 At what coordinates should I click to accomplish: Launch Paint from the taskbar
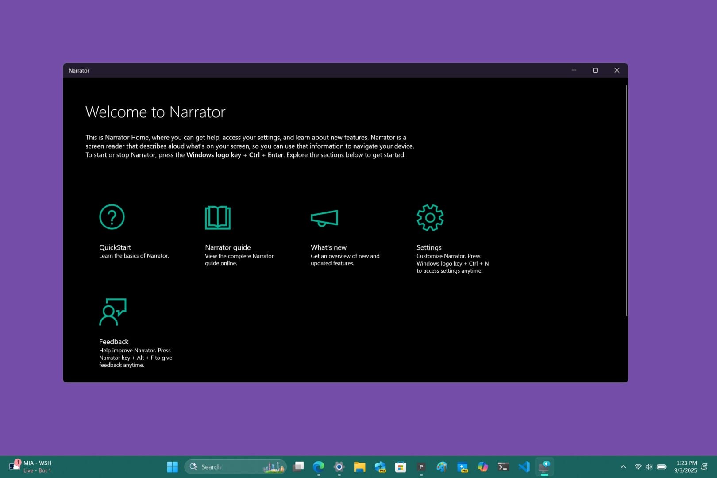pyautogui.click(x=442, y=466)
